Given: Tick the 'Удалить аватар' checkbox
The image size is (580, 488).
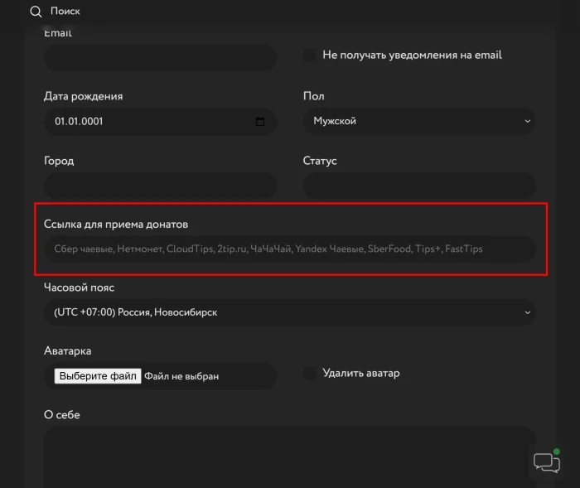Looking at the screenshot, I should 310,374.
